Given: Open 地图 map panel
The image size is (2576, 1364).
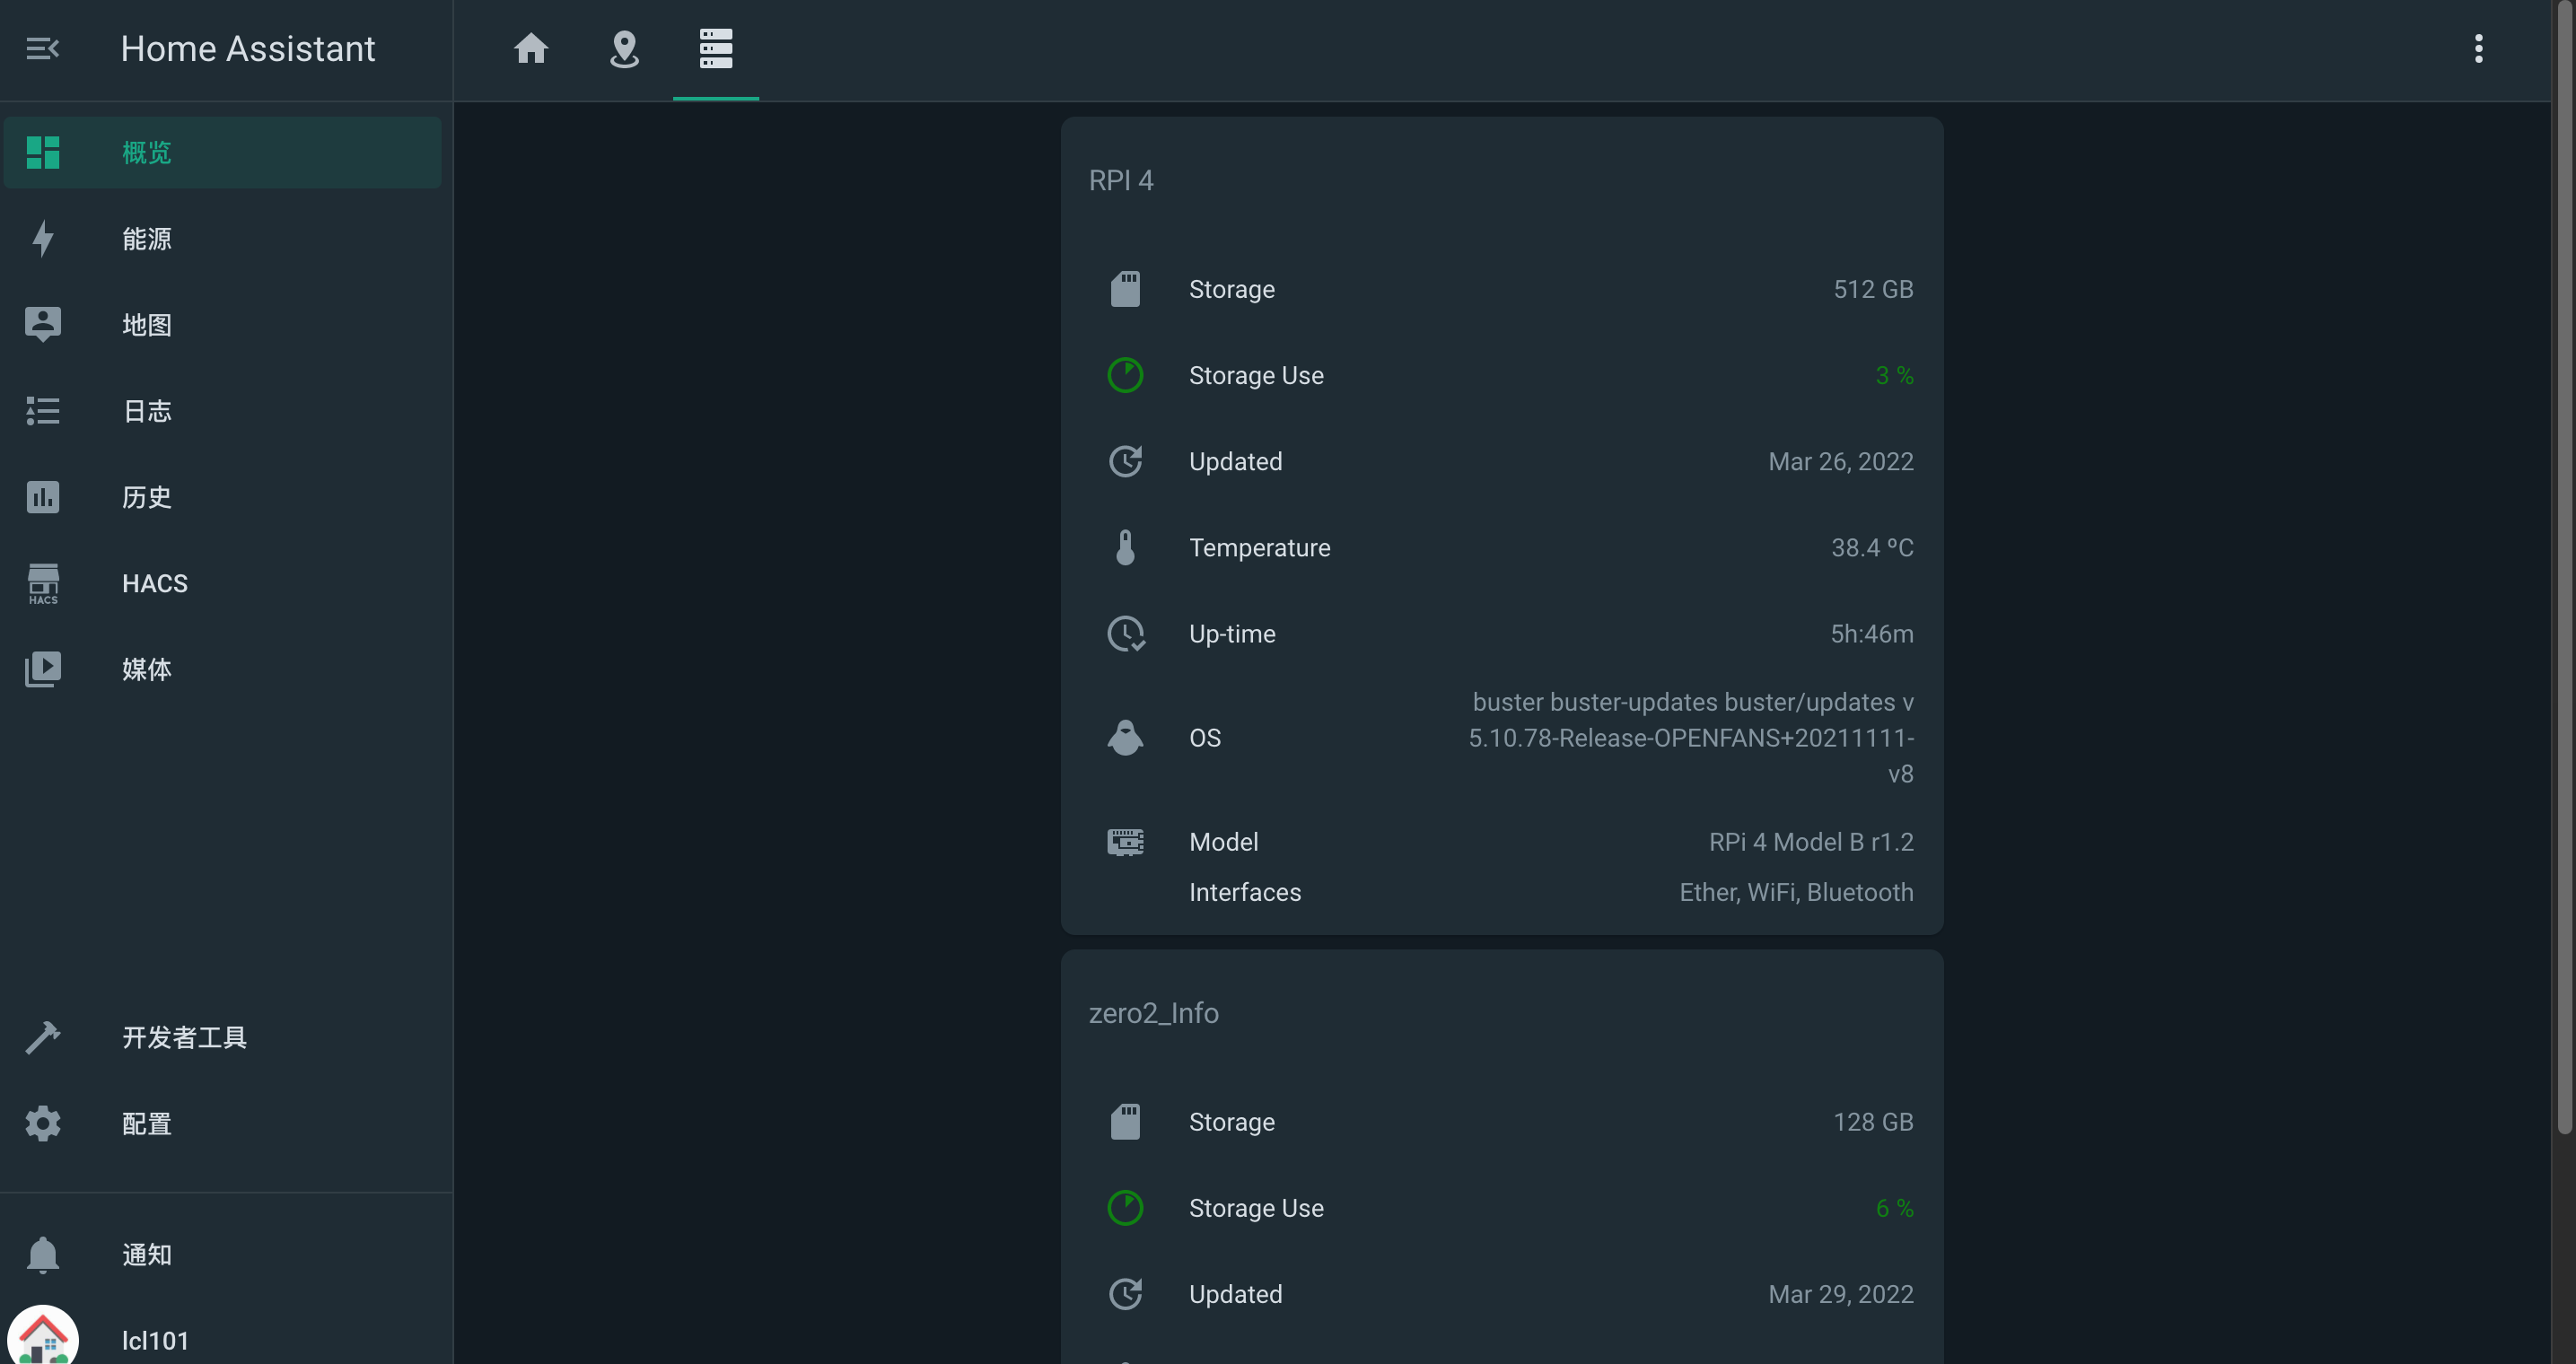Looking at the screenshot, I should coord(222,324).
